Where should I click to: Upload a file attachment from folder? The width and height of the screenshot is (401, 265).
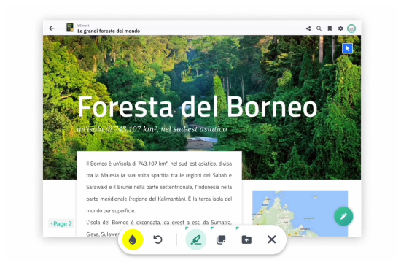246,239
